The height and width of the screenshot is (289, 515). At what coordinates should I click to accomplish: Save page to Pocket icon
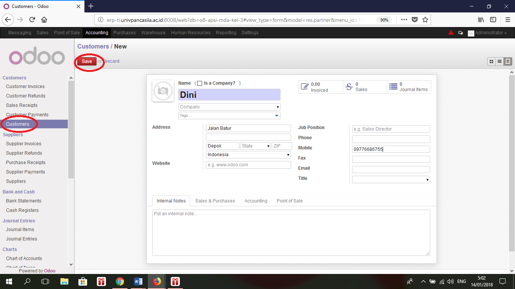414,20
